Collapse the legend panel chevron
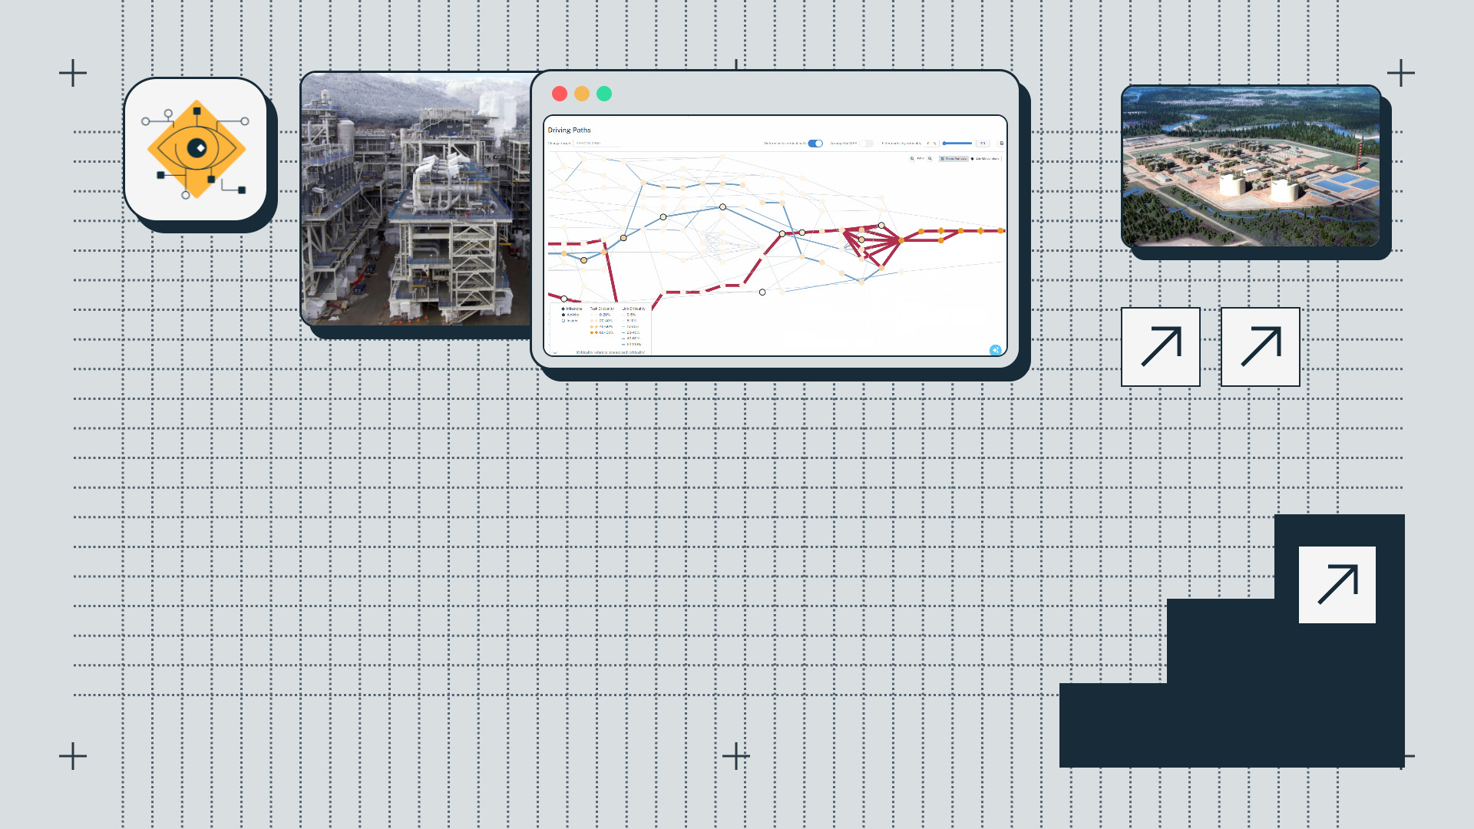1474x829 pixels. [555, 352]
